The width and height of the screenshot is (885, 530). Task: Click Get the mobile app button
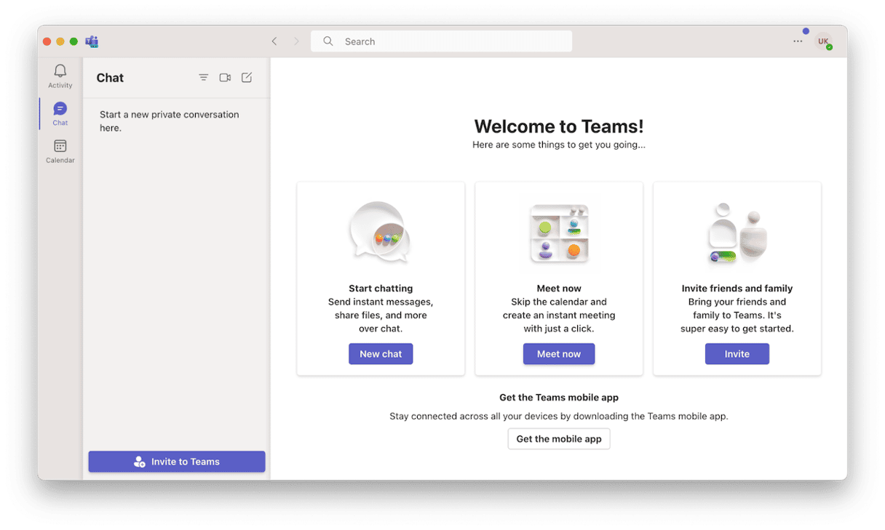(558, 439)
